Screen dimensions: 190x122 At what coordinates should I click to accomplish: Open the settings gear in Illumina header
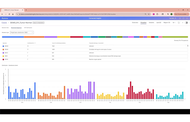pyautogui.click(x=180, y=18)
